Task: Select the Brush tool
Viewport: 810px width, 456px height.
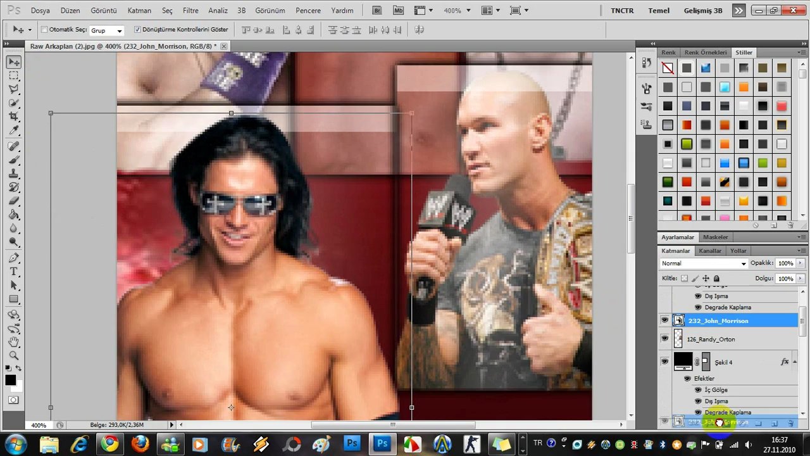Action: 14,160
